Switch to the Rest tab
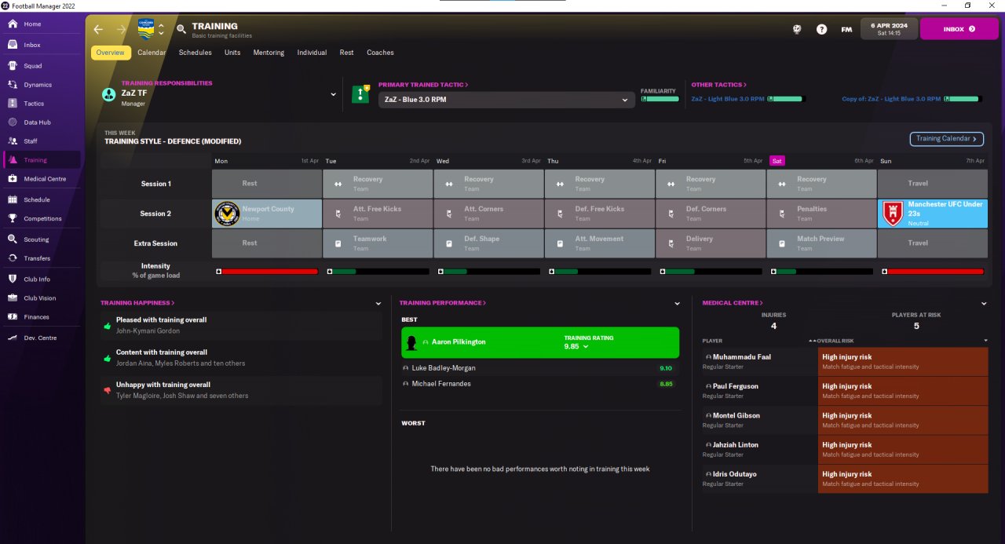 click(346, 53)
